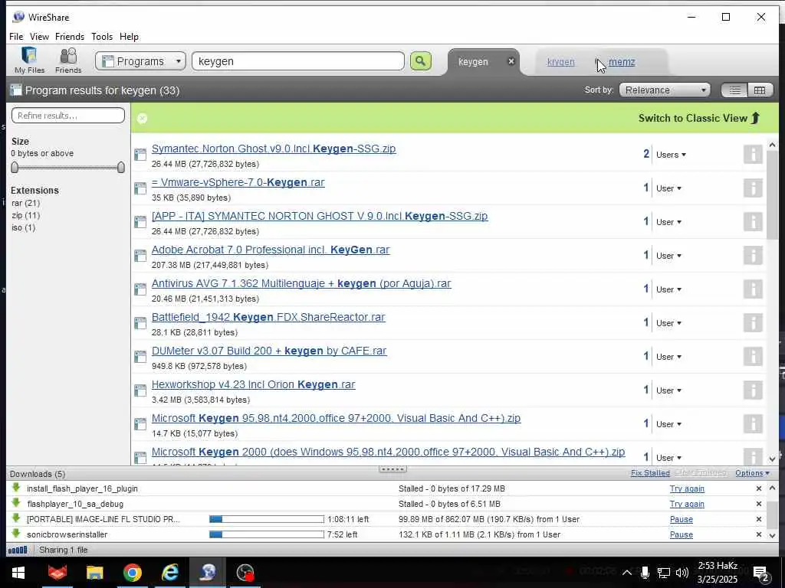Viewport: 785px width, 588px height.
Task: Show info for Symantec Norton Ghost SSG.zip
Action: click(753, 154)
